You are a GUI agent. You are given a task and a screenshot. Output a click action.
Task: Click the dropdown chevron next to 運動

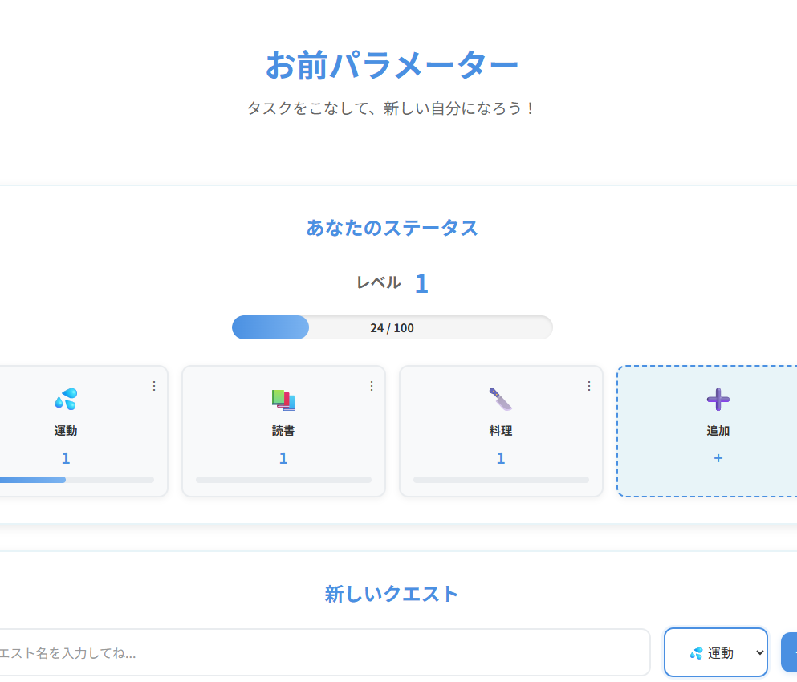coord(758,652)
